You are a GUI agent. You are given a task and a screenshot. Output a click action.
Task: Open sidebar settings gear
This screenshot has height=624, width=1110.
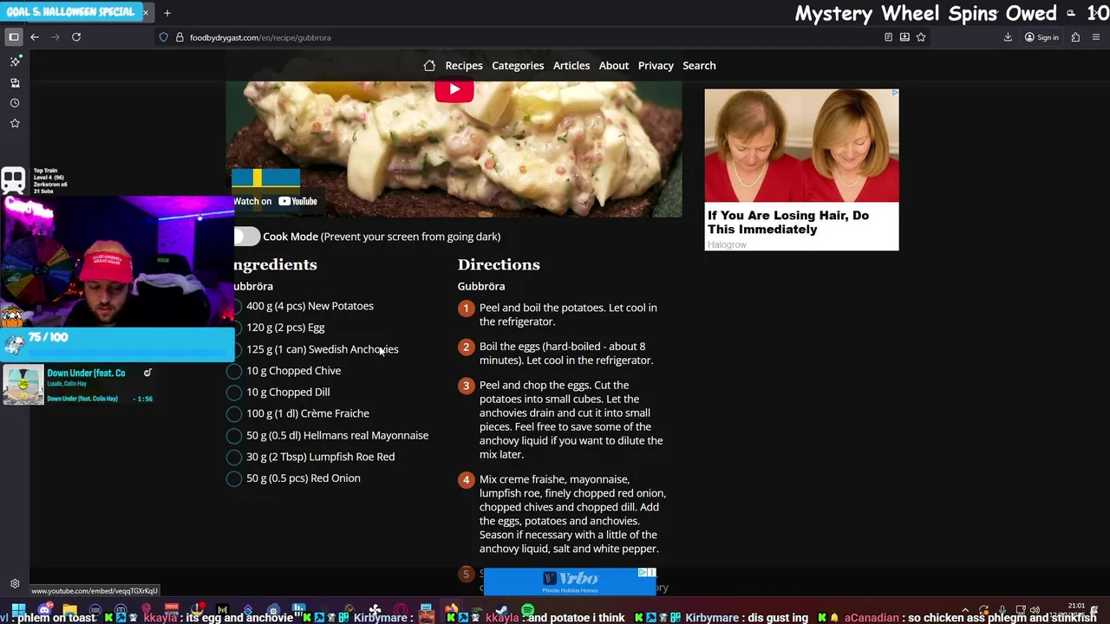coord(15,584)
